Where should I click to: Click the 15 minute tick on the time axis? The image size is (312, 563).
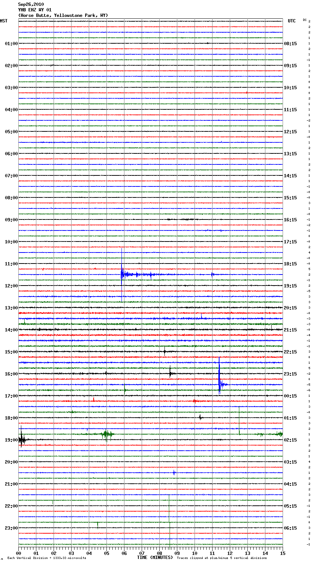point(282,553)
